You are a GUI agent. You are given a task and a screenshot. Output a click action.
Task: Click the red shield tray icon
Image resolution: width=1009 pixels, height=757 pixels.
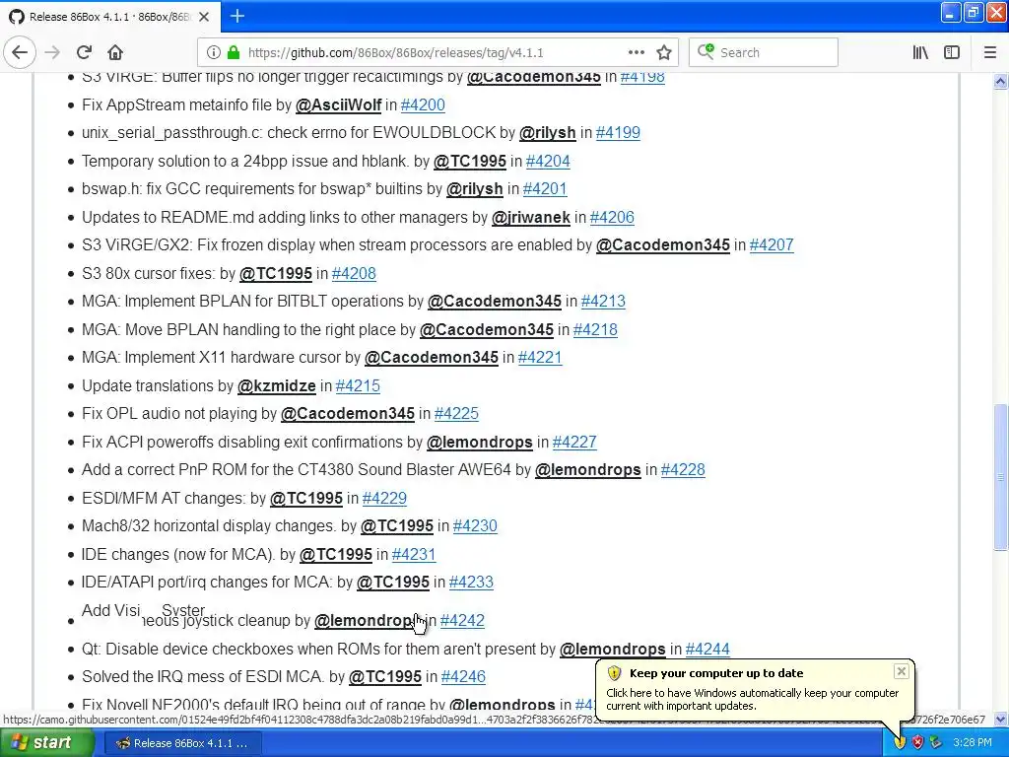coord(917,743)
